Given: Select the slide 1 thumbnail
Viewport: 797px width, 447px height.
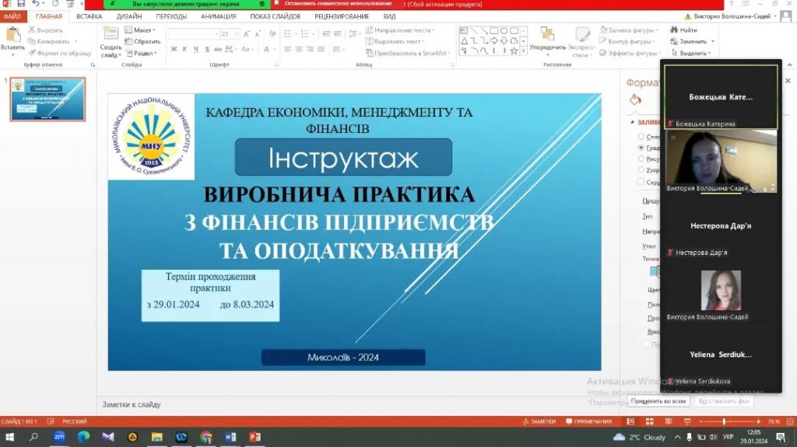Looking at the screenshot, I should (47, 100).
